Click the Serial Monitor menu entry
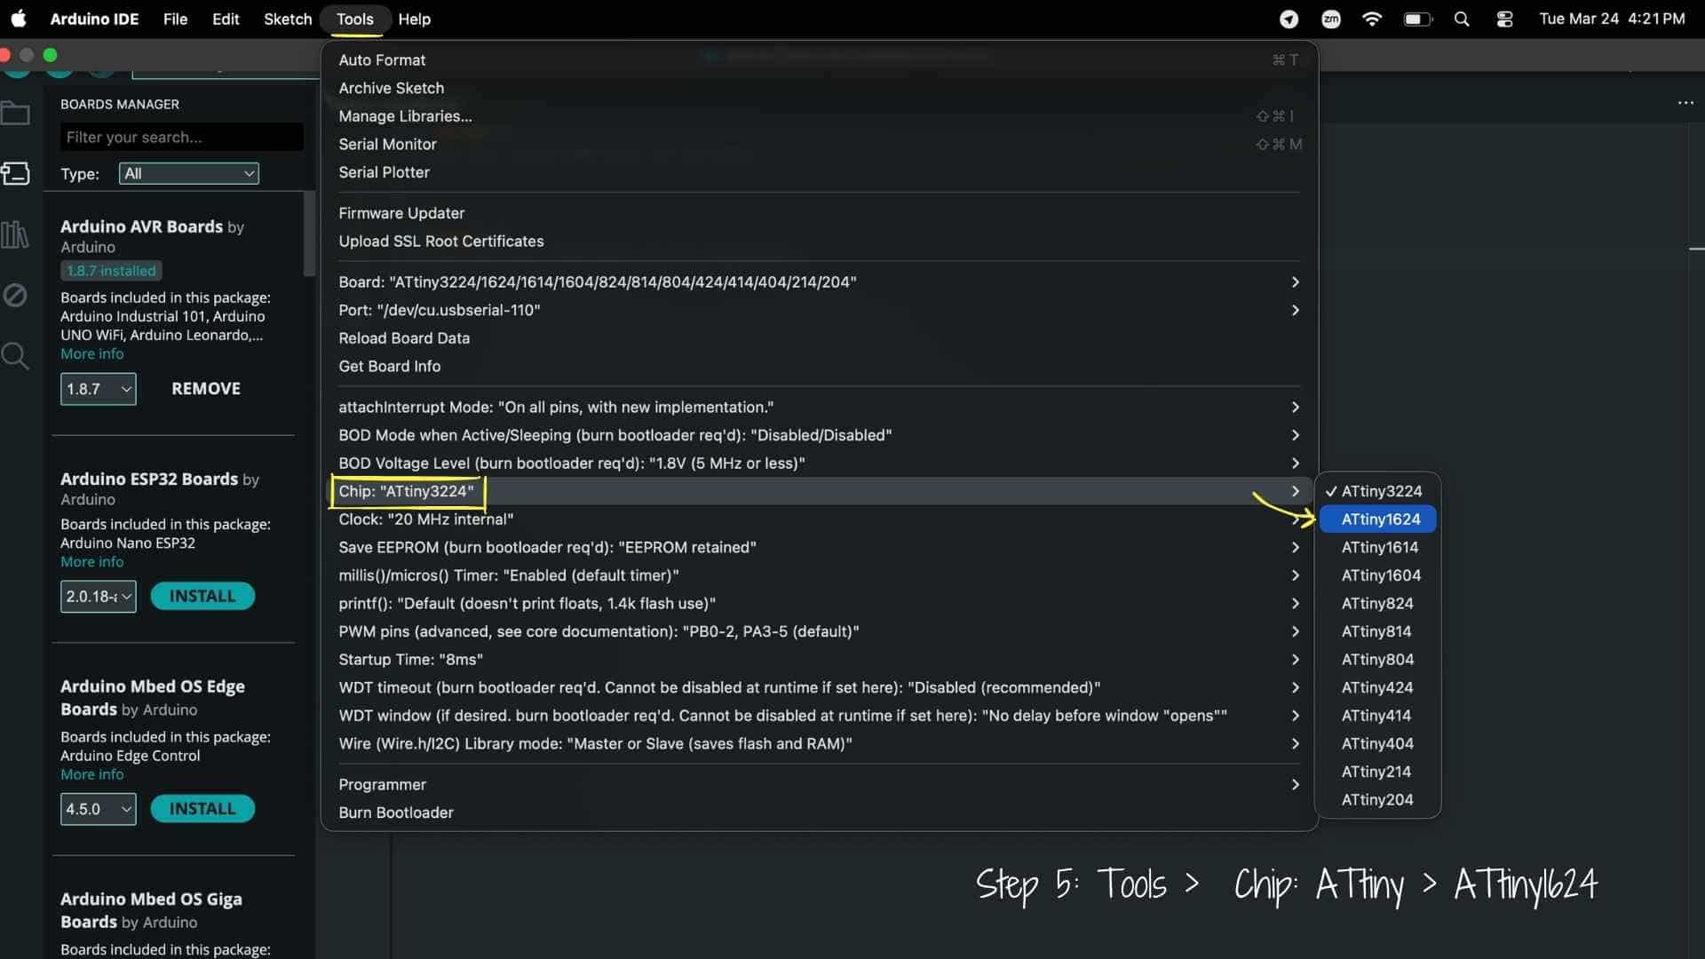Image resolution: width=1705 pixels, height=959 pixels. [387, 145]
